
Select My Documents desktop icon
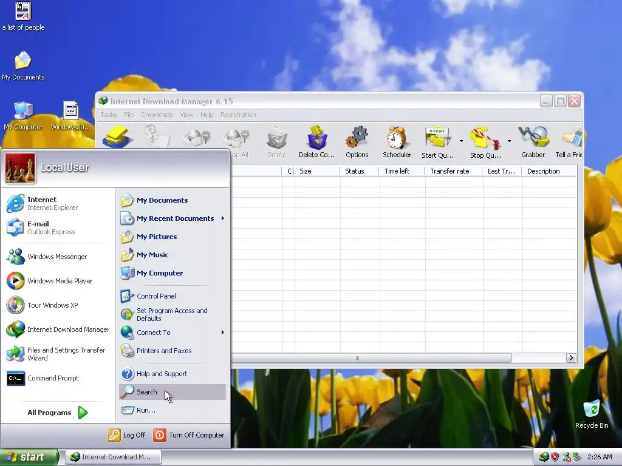24,66
